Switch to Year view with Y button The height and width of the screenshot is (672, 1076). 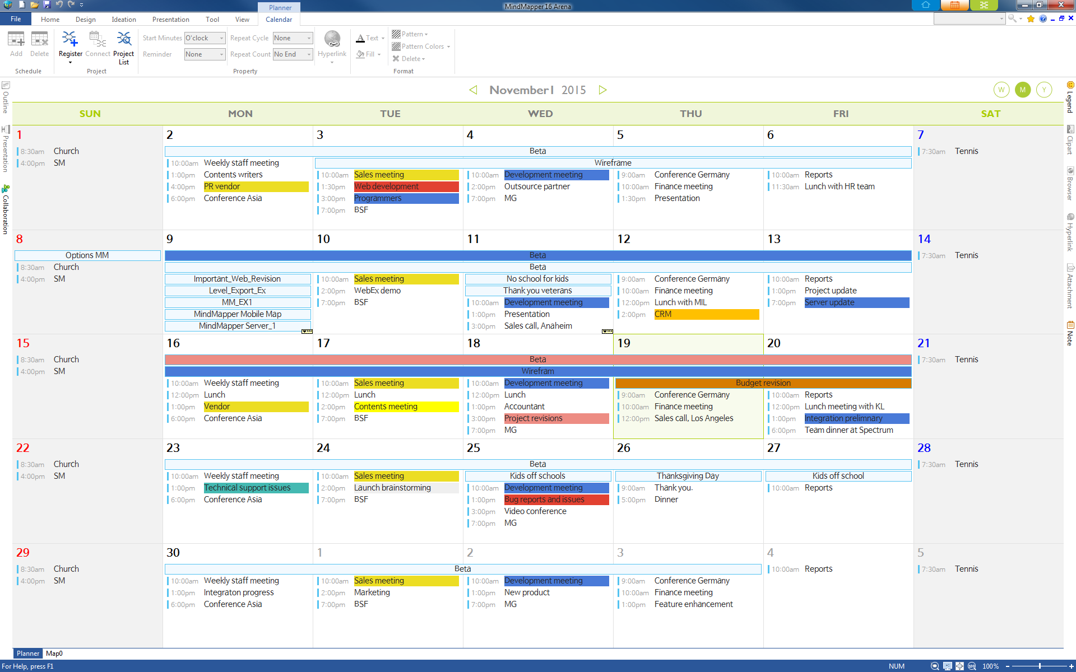tap(1043, 90)
